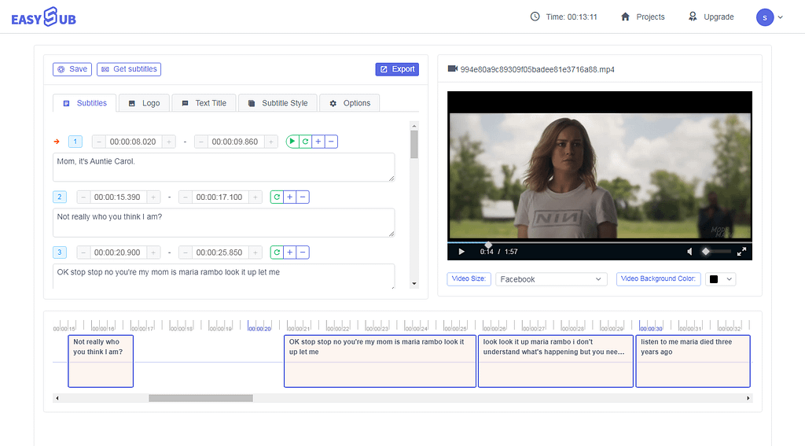The image size is (805, 446).
Task: Open the Upgrade page
Action: coord(711,17)
